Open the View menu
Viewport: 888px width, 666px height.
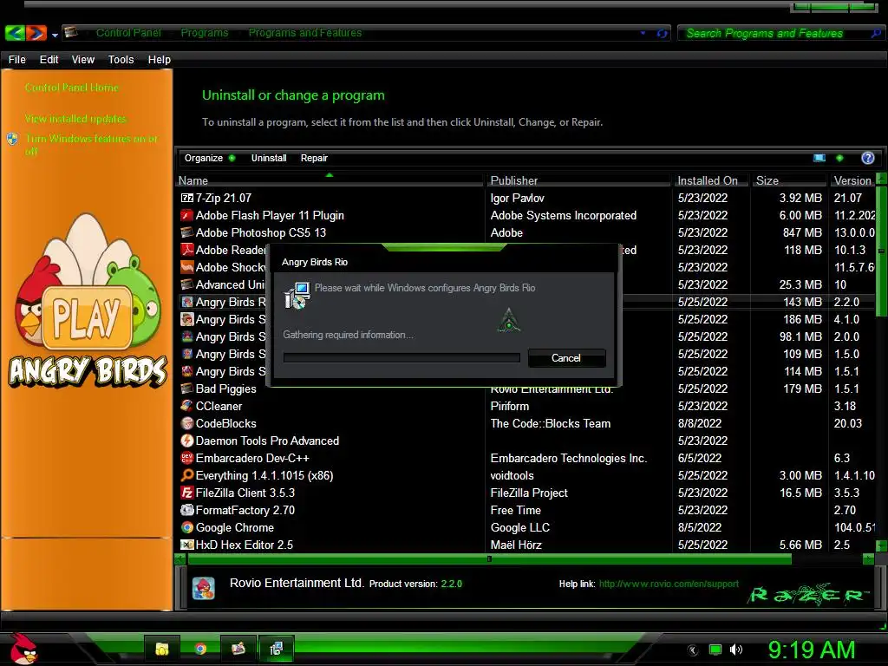[82, 60]
